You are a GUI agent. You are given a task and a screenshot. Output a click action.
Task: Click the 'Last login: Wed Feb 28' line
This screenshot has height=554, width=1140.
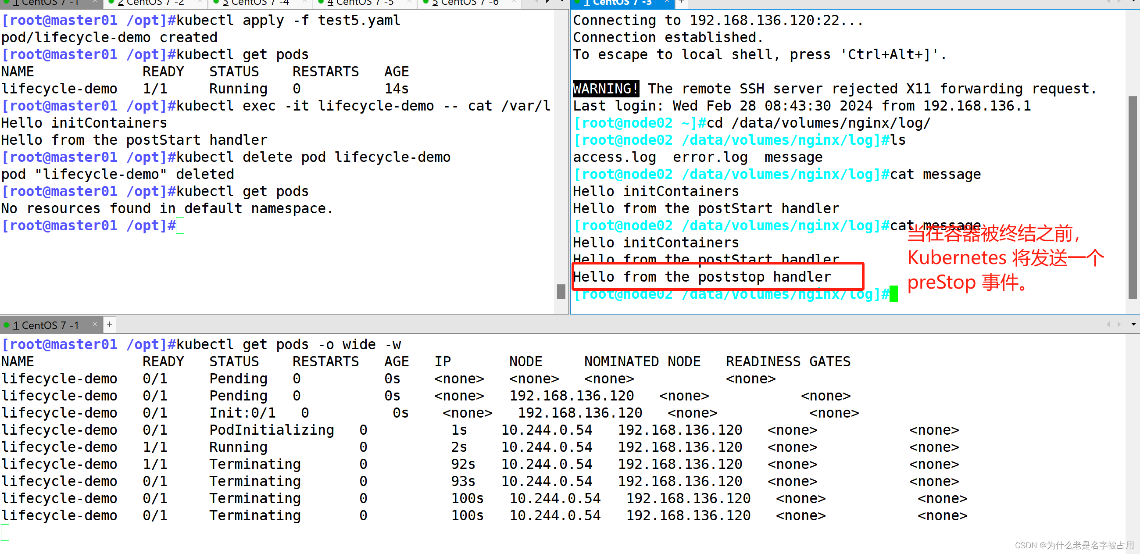click(801, 106)
